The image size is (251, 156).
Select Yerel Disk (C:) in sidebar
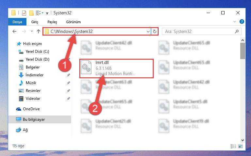37,52
